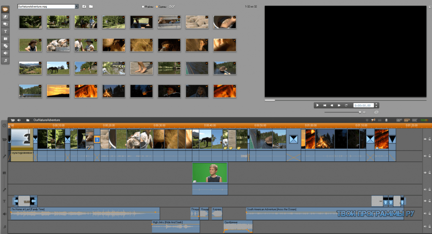Click the Play button in the player

coord(317,105)
